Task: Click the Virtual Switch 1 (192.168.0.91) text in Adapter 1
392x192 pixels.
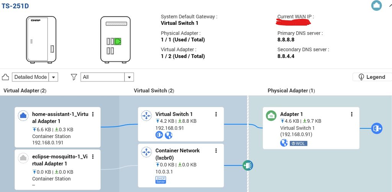Action: click(x=297, y=131)
